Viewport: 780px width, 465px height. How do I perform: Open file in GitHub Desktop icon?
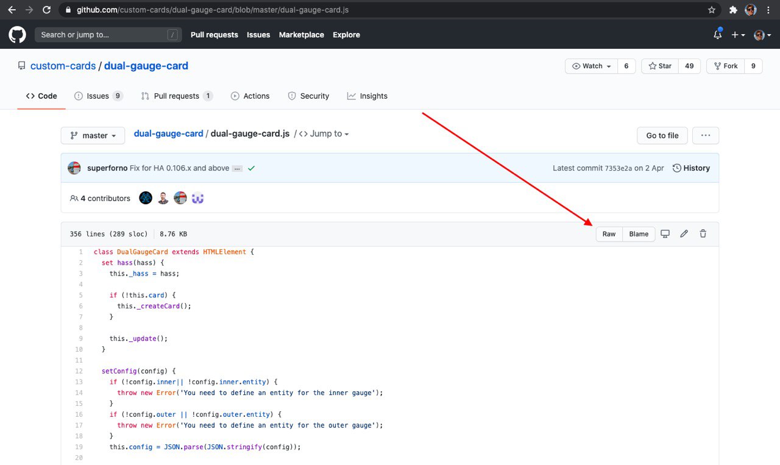[x=665, y=234]
